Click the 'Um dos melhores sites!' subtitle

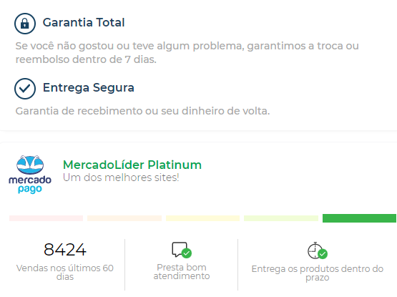coord(121,177)
